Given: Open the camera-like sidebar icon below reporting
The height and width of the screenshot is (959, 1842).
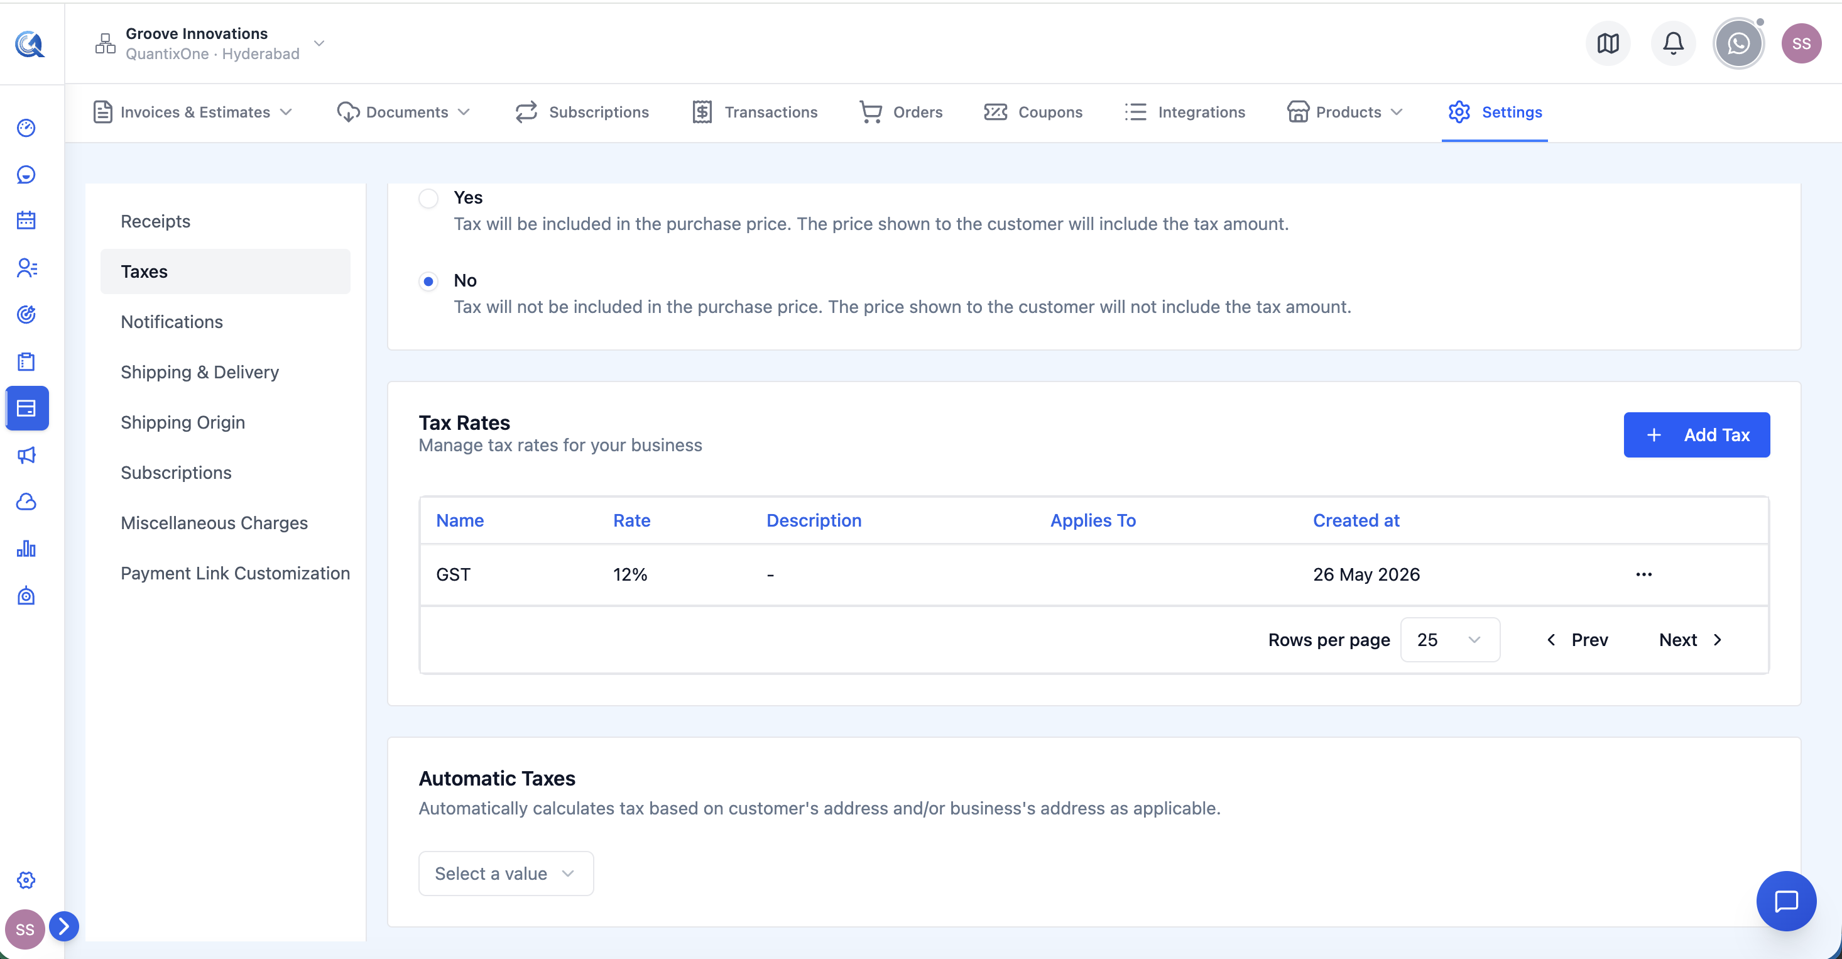Looking at the screenshot, I should point(26,596).
